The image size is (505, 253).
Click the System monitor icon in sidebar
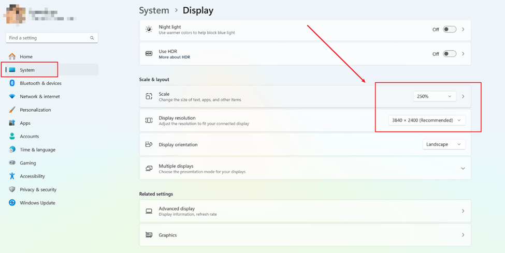click(12, 70)
